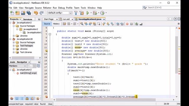Click the error hint icon on line 26

(46, 97)
